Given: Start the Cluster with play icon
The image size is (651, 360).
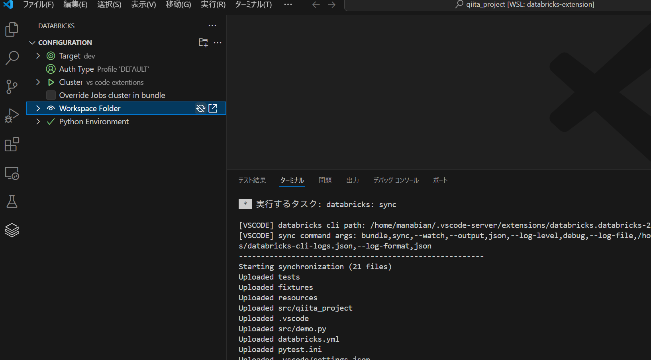Looking at the screenshot, I should point(51,82).
